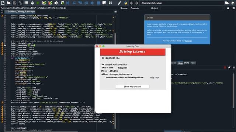The width and height of the screenshot is (236, 132).
Task: Click the def myCarddetails code line
Action: tap(22, 58)
